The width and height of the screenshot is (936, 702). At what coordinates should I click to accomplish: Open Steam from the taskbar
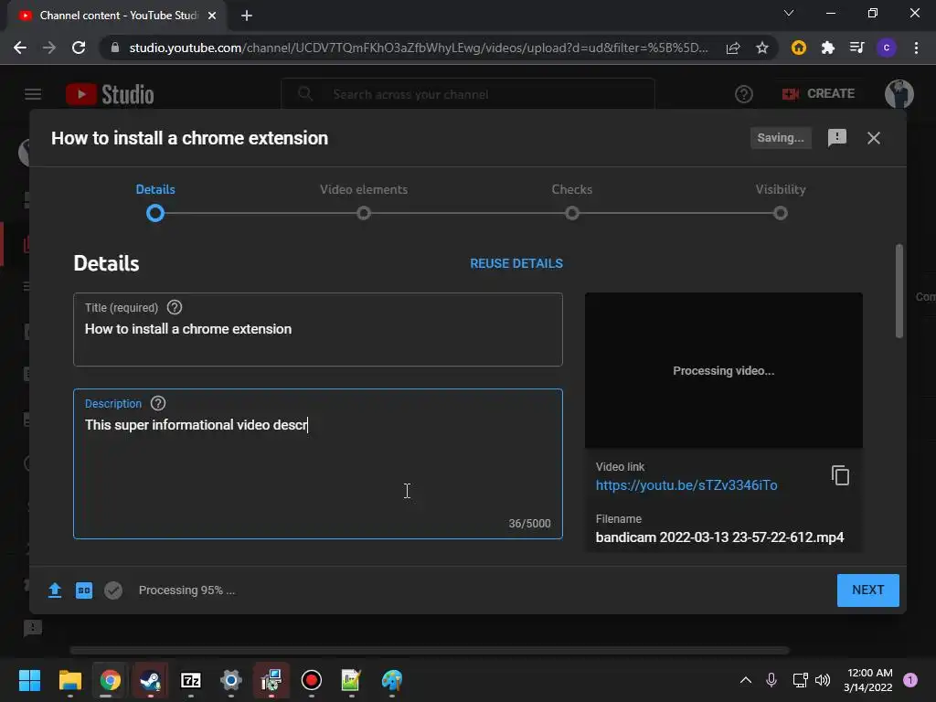(150, 680)
